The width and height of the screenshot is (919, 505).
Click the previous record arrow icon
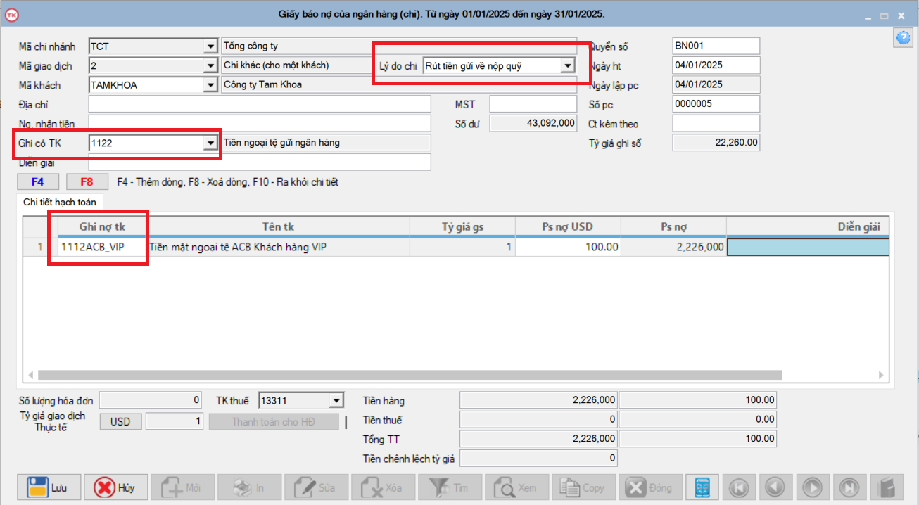coord(775,487)
